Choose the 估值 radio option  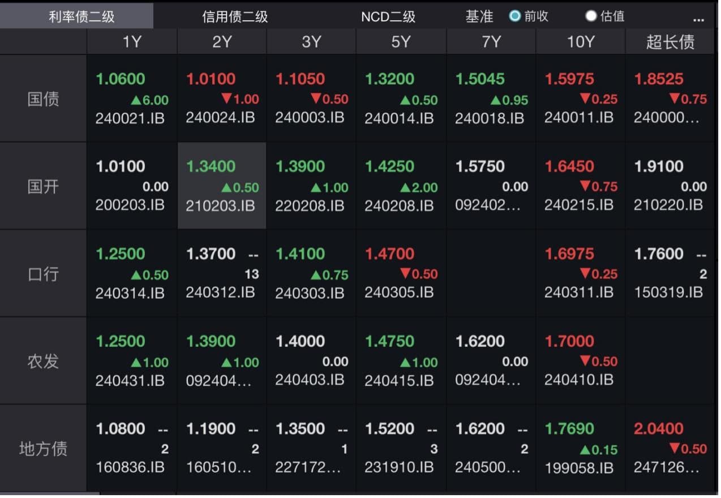(591, 16)
